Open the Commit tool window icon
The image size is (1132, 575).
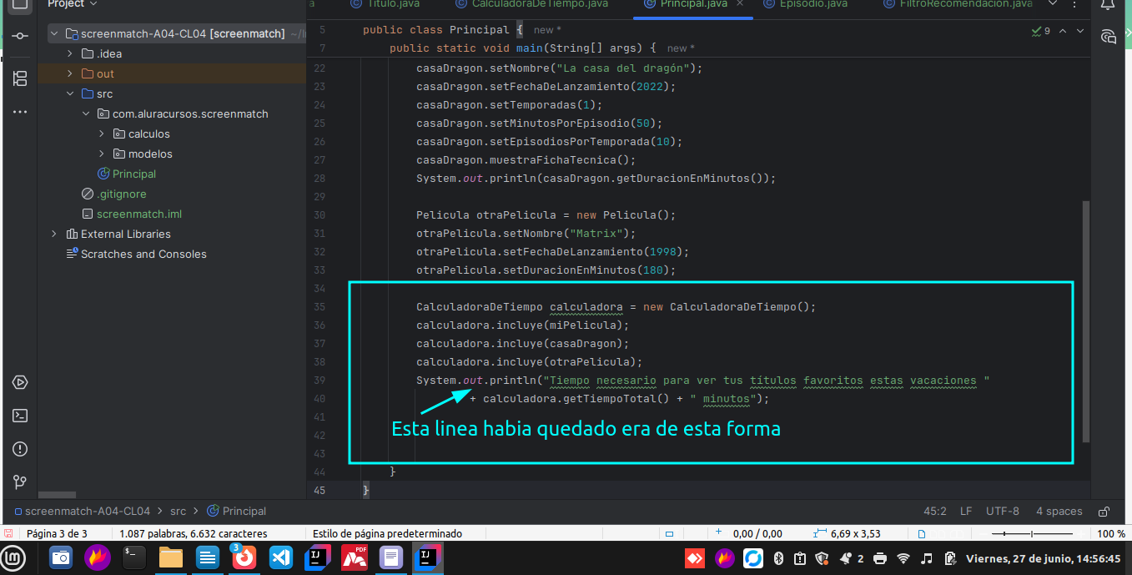tap(20, 36)
